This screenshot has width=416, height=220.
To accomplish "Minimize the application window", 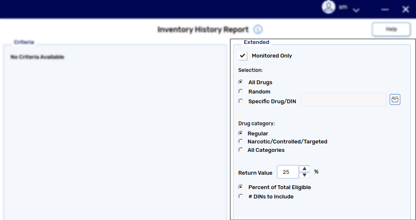I will click(385, 10).
